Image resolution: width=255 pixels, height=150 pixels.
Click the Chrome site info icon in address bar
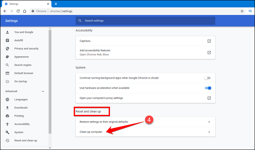pyautogui.click(x=33, y=11)
